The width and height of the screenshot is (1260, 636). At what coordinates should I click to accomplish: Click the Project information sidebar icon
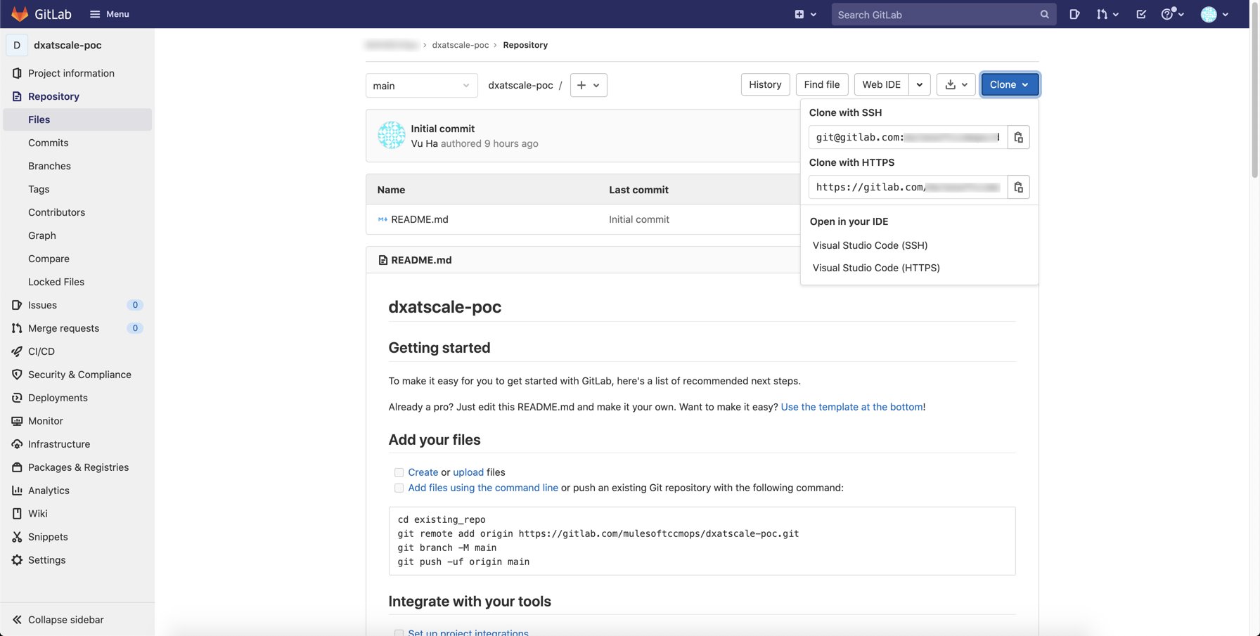click(17, 73)
